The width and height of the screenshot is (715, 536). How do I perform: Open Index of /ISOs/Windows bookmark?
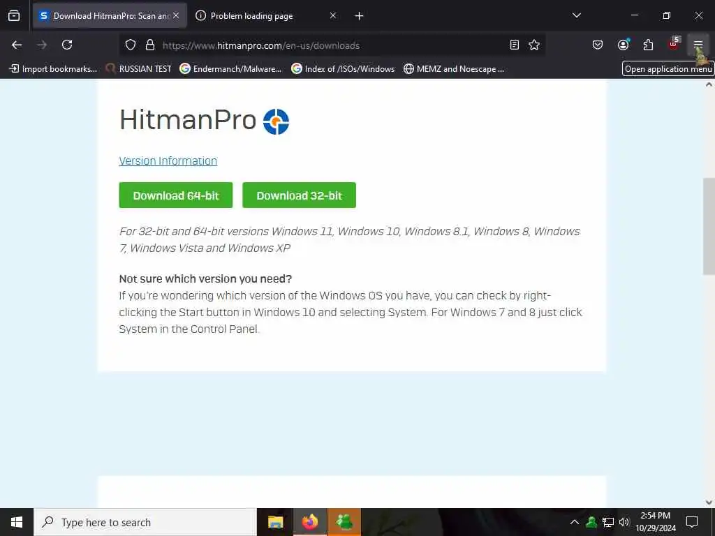tap(343, 69)
